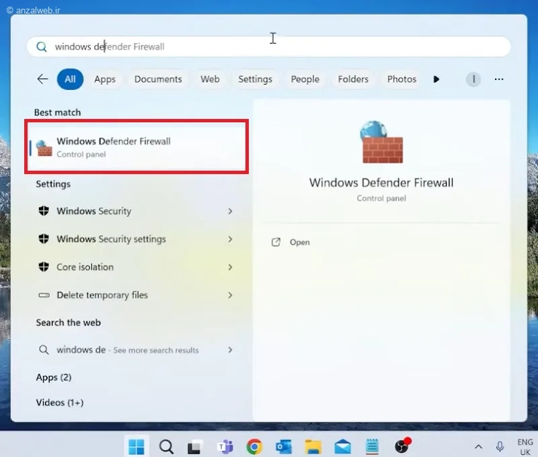Click inside the search text box

pyautogui.click(x=268, y=46)
